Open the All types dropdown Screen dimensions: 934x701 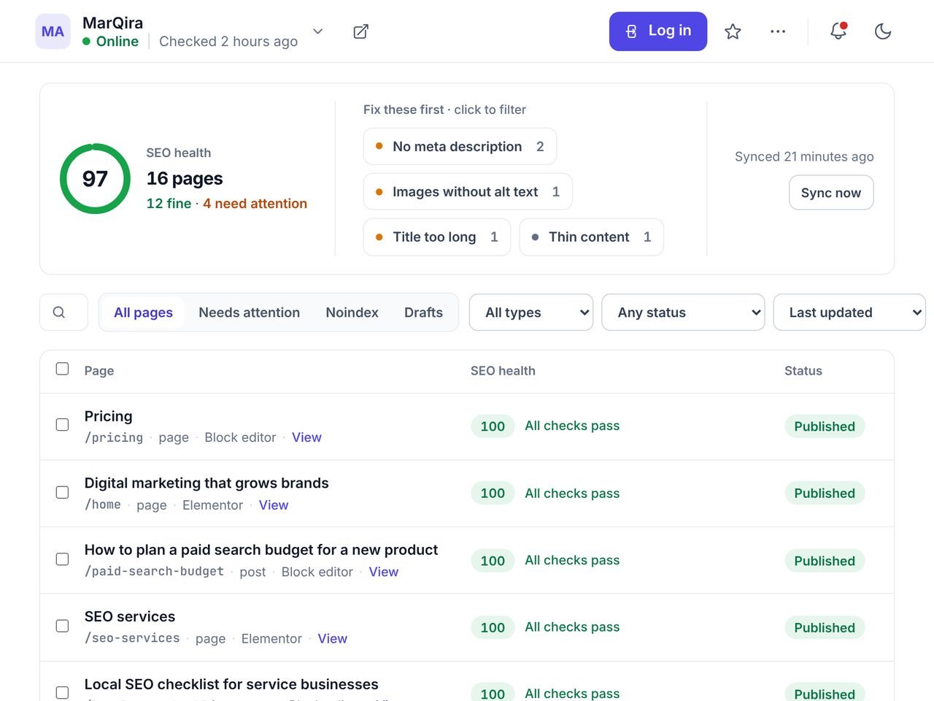click(x=531, y=313)
